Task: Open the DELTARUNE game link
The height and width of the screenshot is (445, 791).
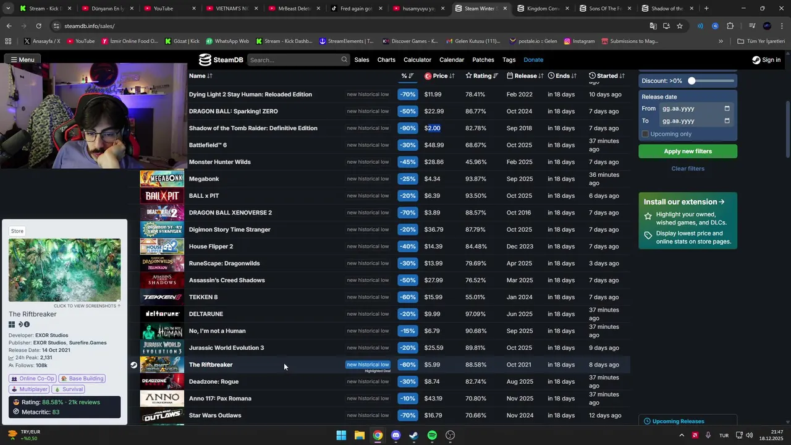Action: pyautogui.click(x=206, y=314)
